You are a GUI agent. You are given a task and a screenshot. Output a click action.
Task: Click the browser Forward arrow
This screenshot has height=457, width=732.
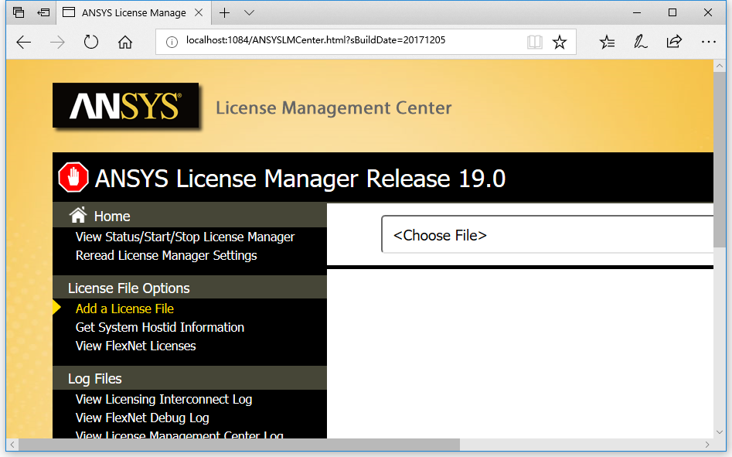pos(57,43)
